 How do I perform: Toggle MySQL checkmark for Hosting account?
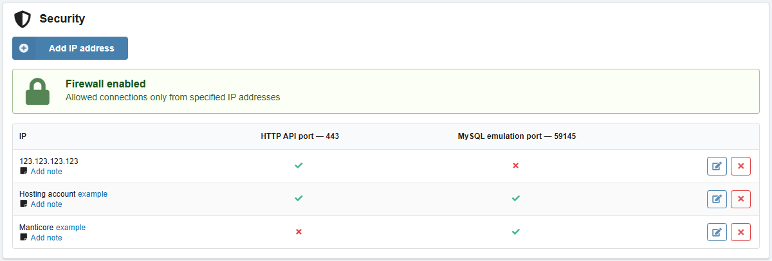click(x=515, y=199)
